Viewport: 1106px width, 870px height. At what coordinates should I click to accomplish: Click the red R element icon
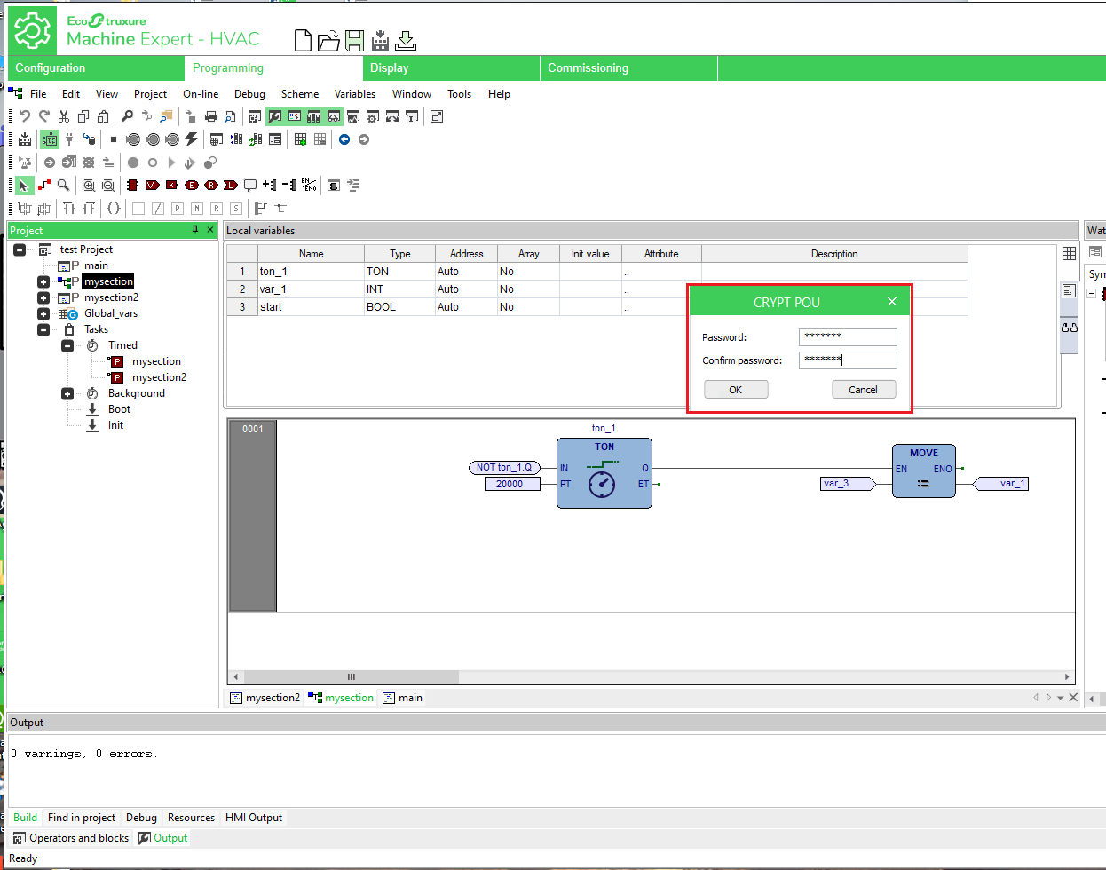(x=211, y=186)
